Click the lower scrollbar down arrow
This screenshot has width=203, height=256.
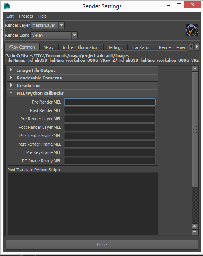[x=195, y=232]
